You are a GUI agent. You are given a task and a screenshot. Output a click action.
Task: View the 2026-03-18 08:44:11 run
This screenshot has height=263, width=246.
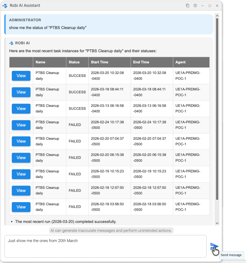(21, 92)
